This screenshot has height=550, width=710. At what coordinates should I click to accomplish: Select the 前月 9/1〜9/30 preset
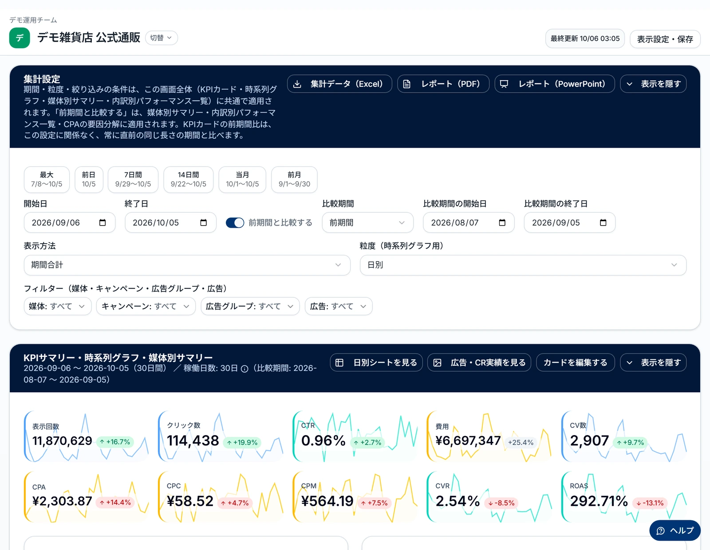click(294, 179)
